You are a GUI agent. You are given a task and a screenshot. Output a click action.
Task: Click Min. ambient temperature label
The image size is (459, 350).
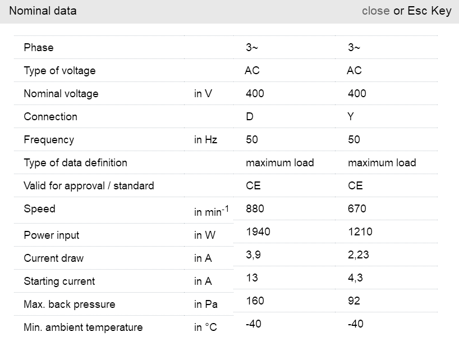[83, 328]
